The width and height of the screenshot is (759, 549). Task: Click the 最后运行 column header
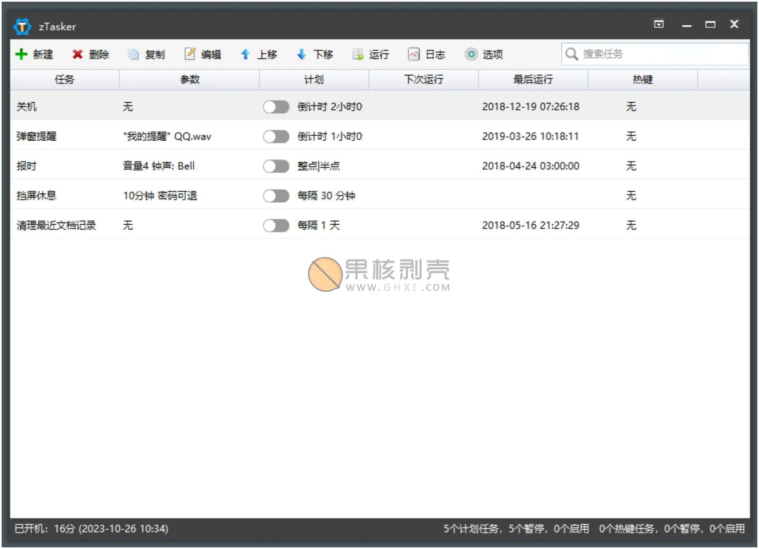(x=532, y=79)
